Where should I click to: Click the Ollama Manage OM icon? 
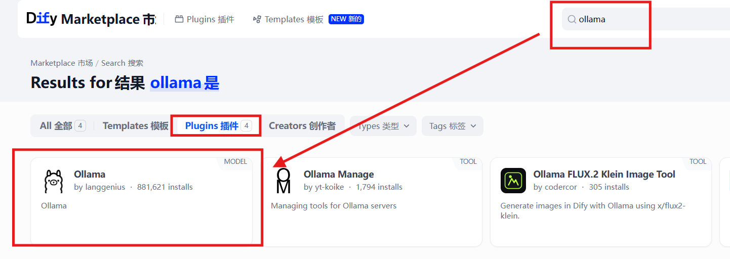click(283, 181)
